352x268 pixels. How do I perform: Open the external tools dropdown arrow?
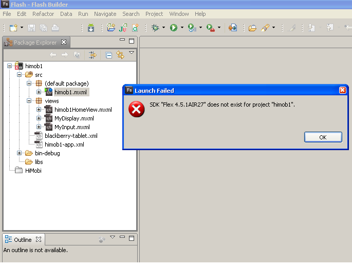pyautogui.click(x=219, y=28)
